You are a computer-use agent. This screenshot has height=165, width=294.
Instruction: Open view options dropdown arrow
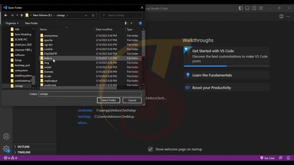(131, 23)
